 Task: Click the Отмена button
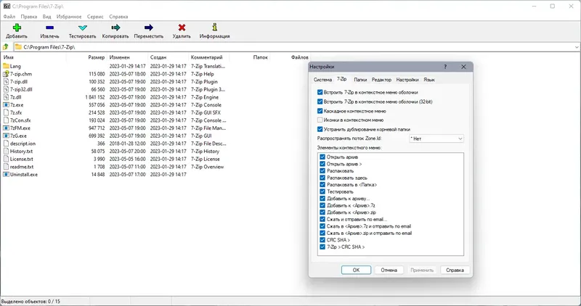pos(389,270)
